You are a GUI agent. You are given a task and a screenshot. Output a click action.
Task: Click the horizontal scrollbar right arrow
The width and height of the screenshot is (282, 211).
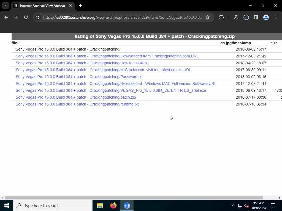(x=280, y=198)
